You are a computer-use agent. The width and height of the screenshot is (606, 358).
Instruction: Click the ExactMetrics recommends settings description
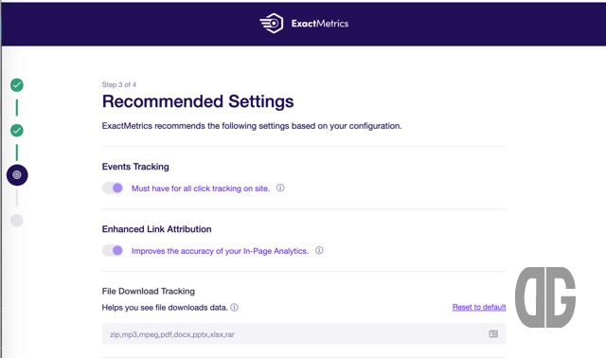click(x=252, y=126)
